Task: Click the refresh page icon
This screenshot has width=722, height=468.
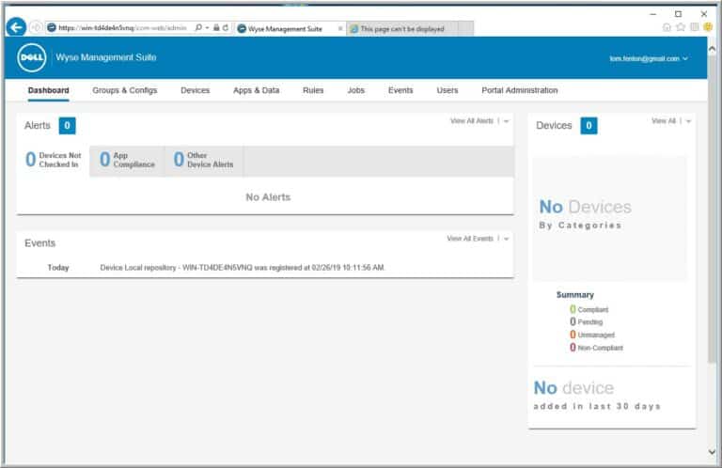Action: pos(226,27)
